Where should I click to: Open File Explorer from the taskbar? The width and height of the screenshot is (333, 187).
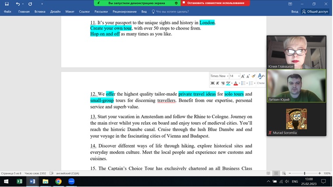(x=45, y=181)
